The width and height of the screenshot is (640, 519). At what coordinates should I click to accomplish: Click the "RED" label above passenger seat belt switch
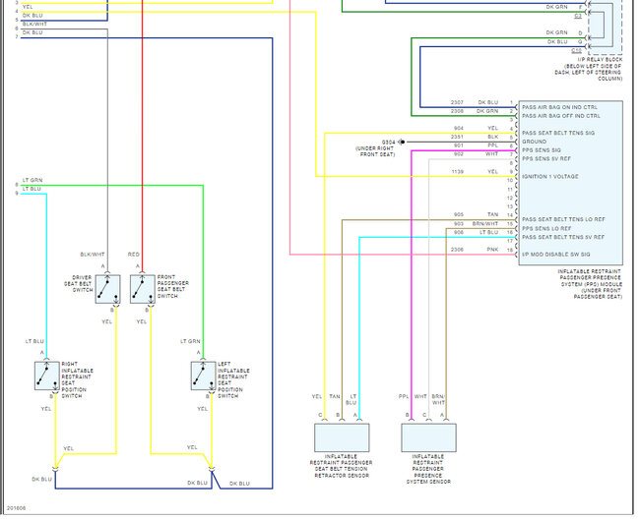click(x=134, y=255)
